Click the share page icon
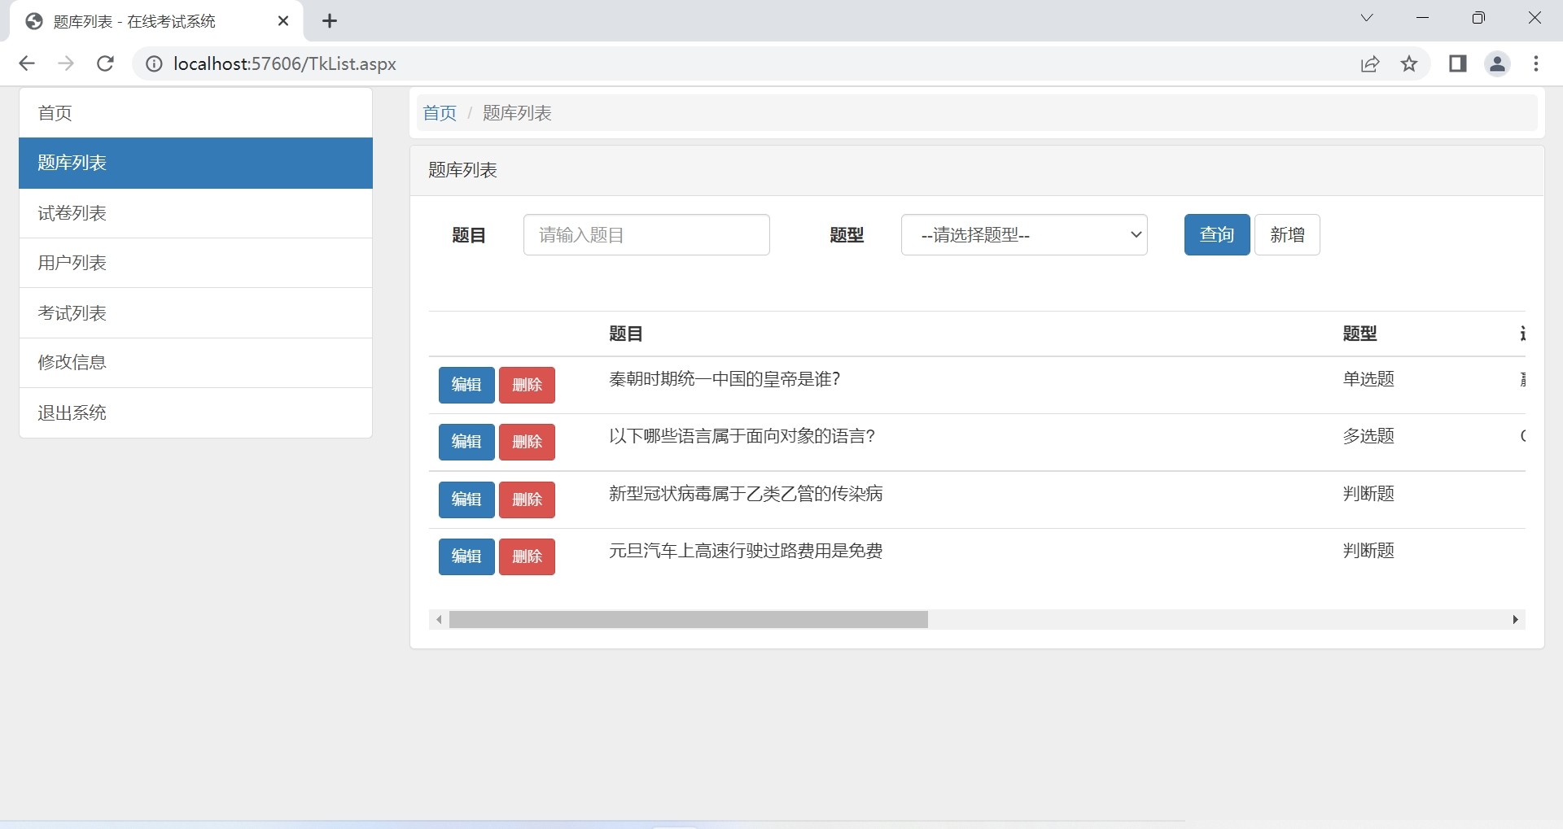This screenshot has height=829, width=1563. click(x=1370, y=63)
